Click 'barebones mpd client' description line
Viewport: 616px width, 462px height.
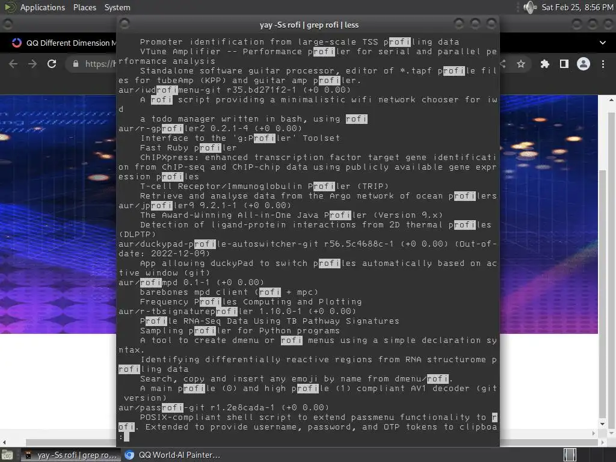(229, 292)
